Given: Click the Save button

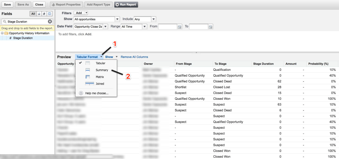Looking at the screenshot, I should [7, 5].
